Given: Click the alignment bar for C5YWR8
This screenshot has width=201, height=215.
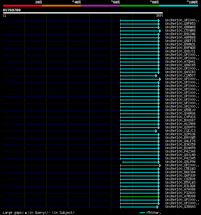Looking at the screenshot, I should click(141, 31).
